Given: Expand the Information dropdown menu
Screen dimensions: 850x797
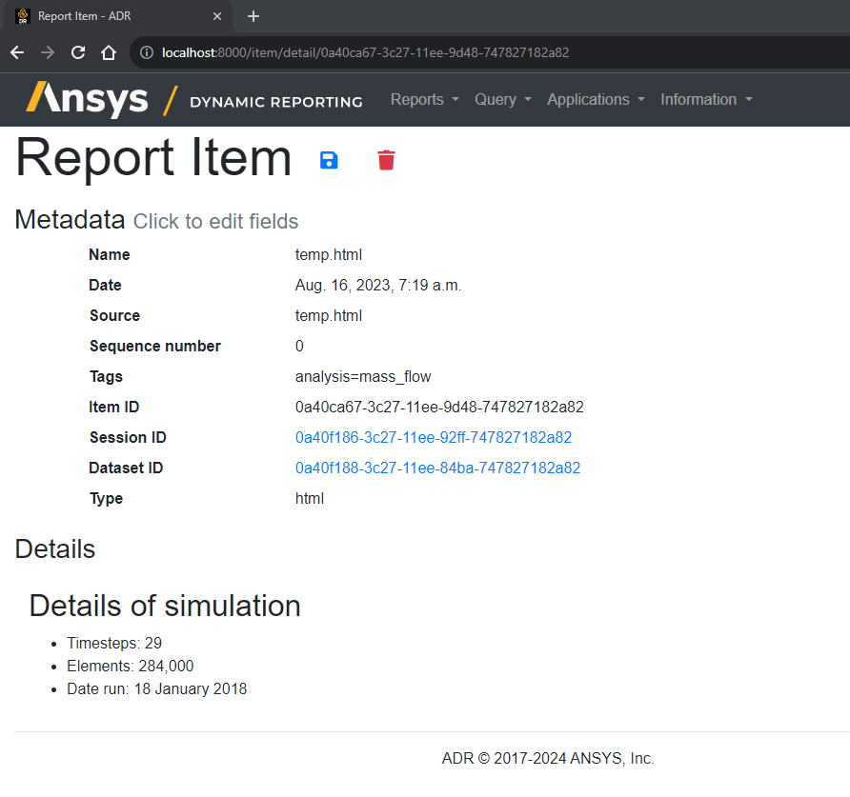Looking at the screenshot, I should (x=706, y=100).
